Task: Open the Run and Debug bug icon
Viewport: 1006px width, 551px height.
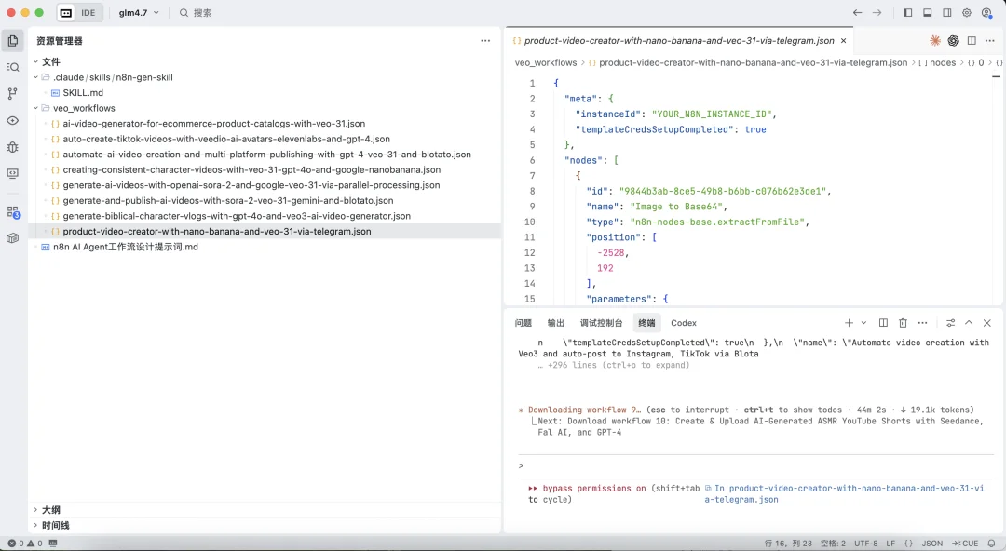Action: pos(13,147)
